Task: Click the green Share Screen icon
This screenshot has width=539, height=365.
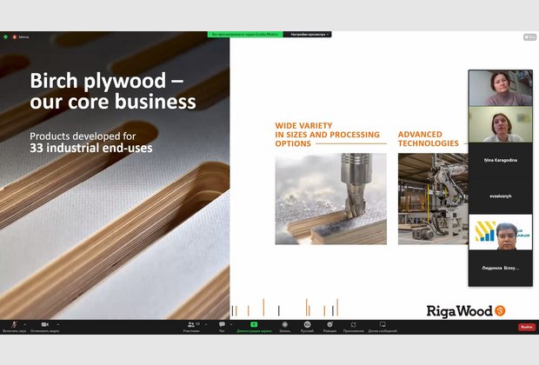Action: (x=254, y=324)
